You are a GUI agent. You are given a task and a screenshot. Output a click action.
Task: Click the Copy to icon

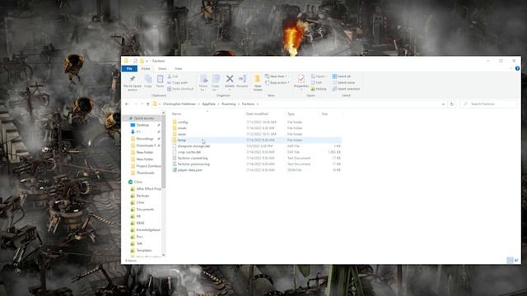(216, 79)
